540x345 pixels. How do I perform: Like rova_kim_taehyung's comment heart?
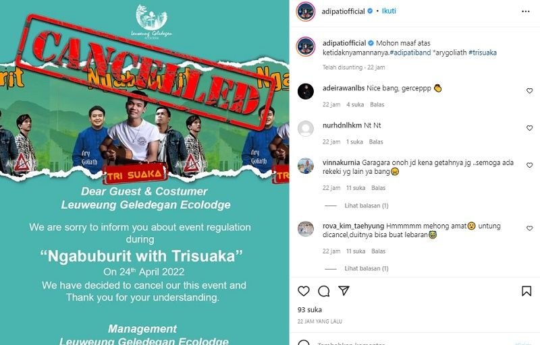[x=530, y=228]
